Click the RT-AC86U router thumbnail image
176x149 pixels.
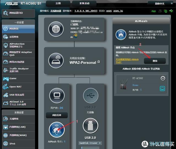point(124,84)
